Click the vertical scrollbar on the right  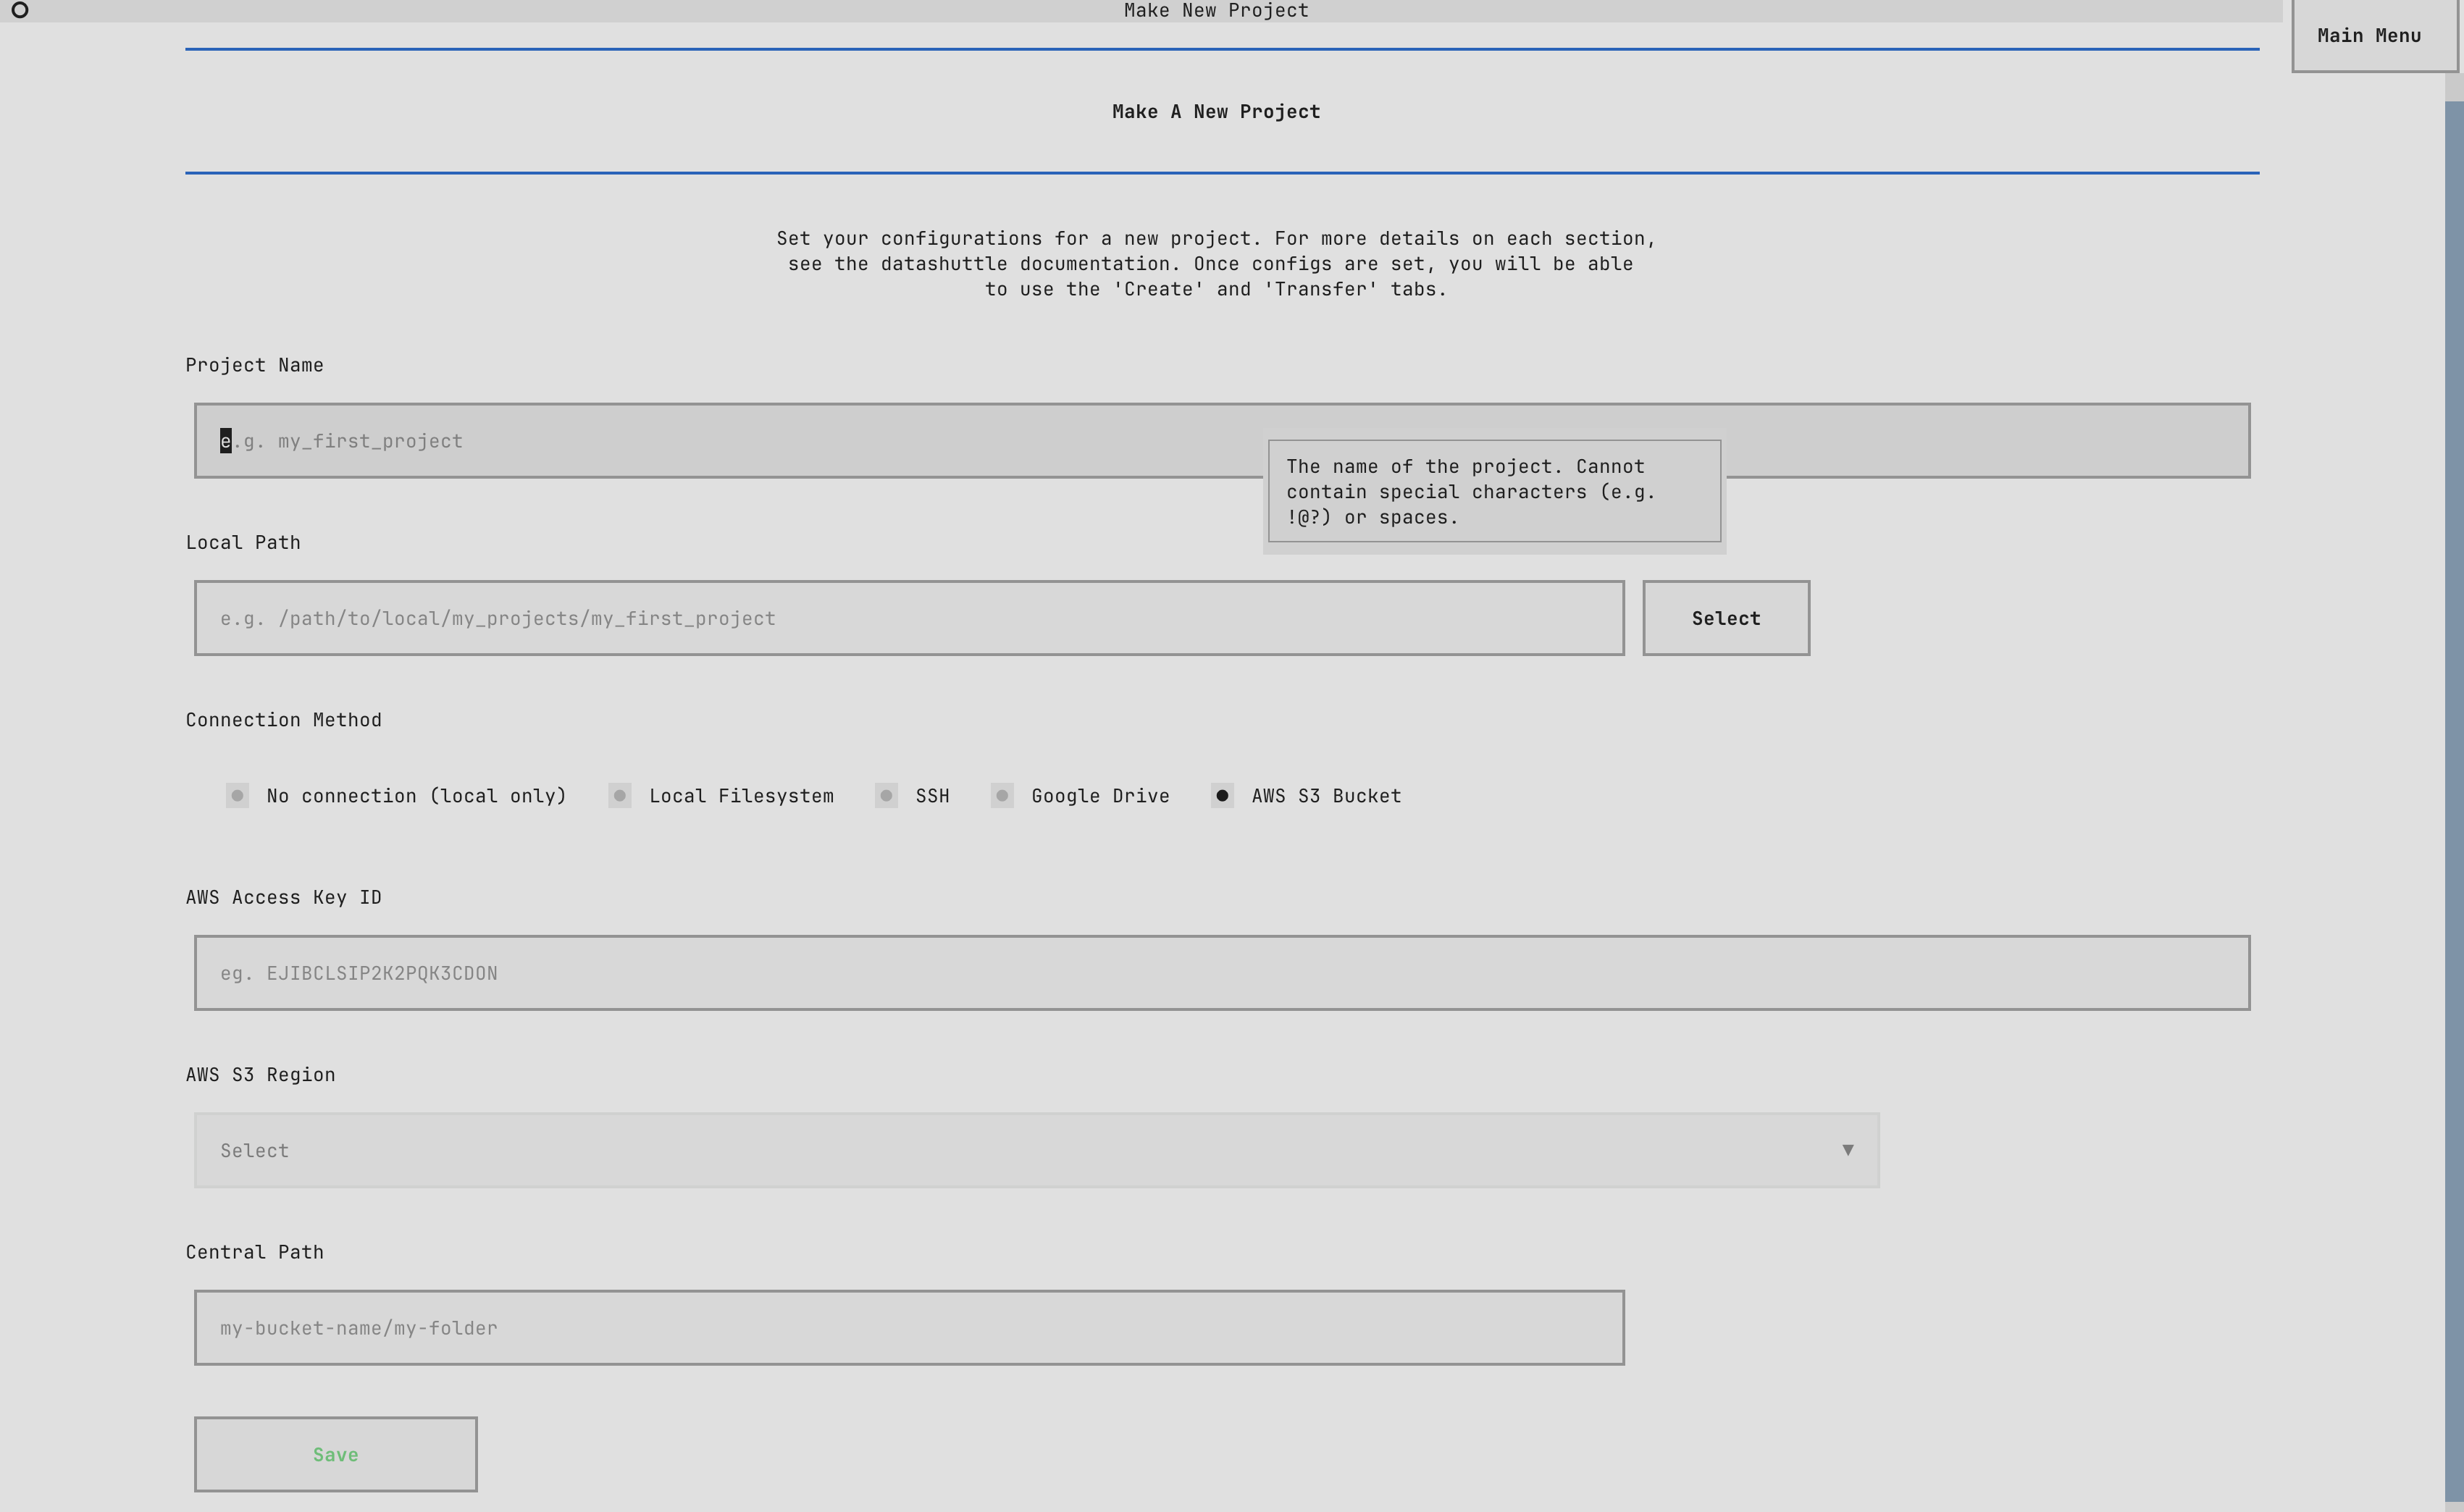pos(2454,800)
